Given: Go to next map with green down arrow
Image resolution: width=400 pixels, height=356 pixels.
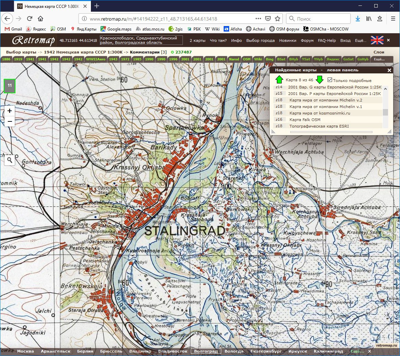Looking at the screenshot, I should 319,80.
